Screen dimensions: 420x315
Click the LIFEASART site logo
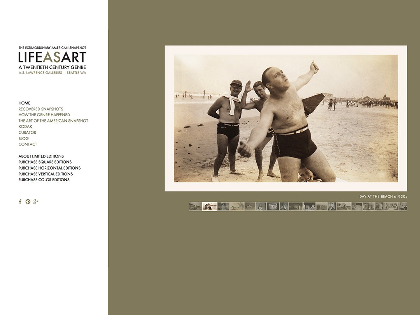52,57
